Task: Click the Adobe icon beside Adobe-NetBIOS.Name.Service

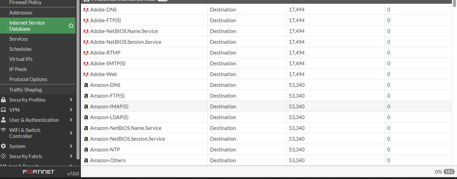Action: pyautogui.click(x=86, y=31)
